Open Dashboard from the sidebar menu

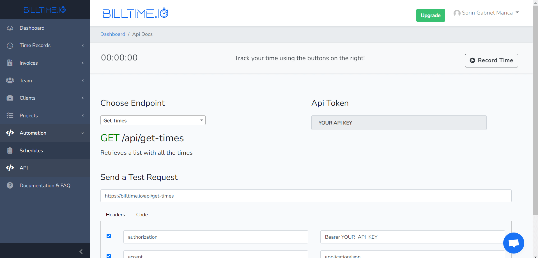coord(45,28)
